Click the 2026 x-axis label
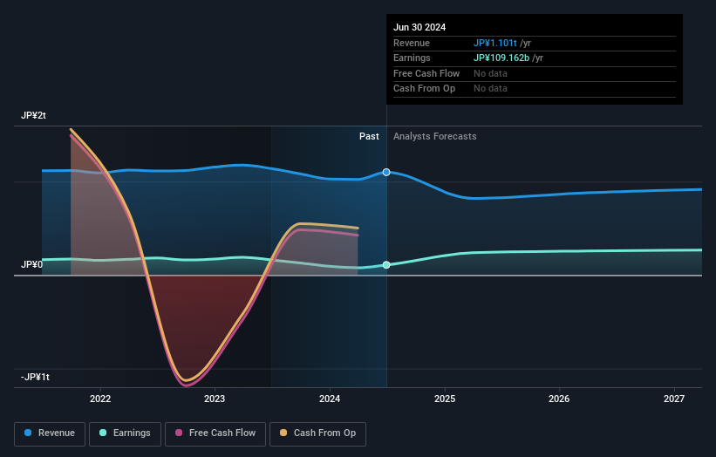This screenshot has width=716, height=457. coord(559,399)
